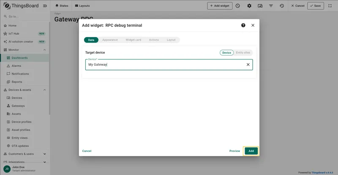Open Dashboards in the sidebar
Viewport: 338px width, 175px height.
(x=25, y=58)
